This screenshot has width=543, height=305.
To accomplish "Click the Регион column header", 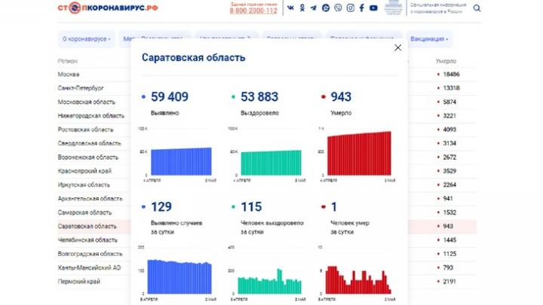I will 67,61.
